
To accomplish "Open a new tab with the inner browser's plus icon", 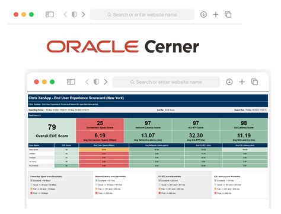I will [x=242, y=82].
